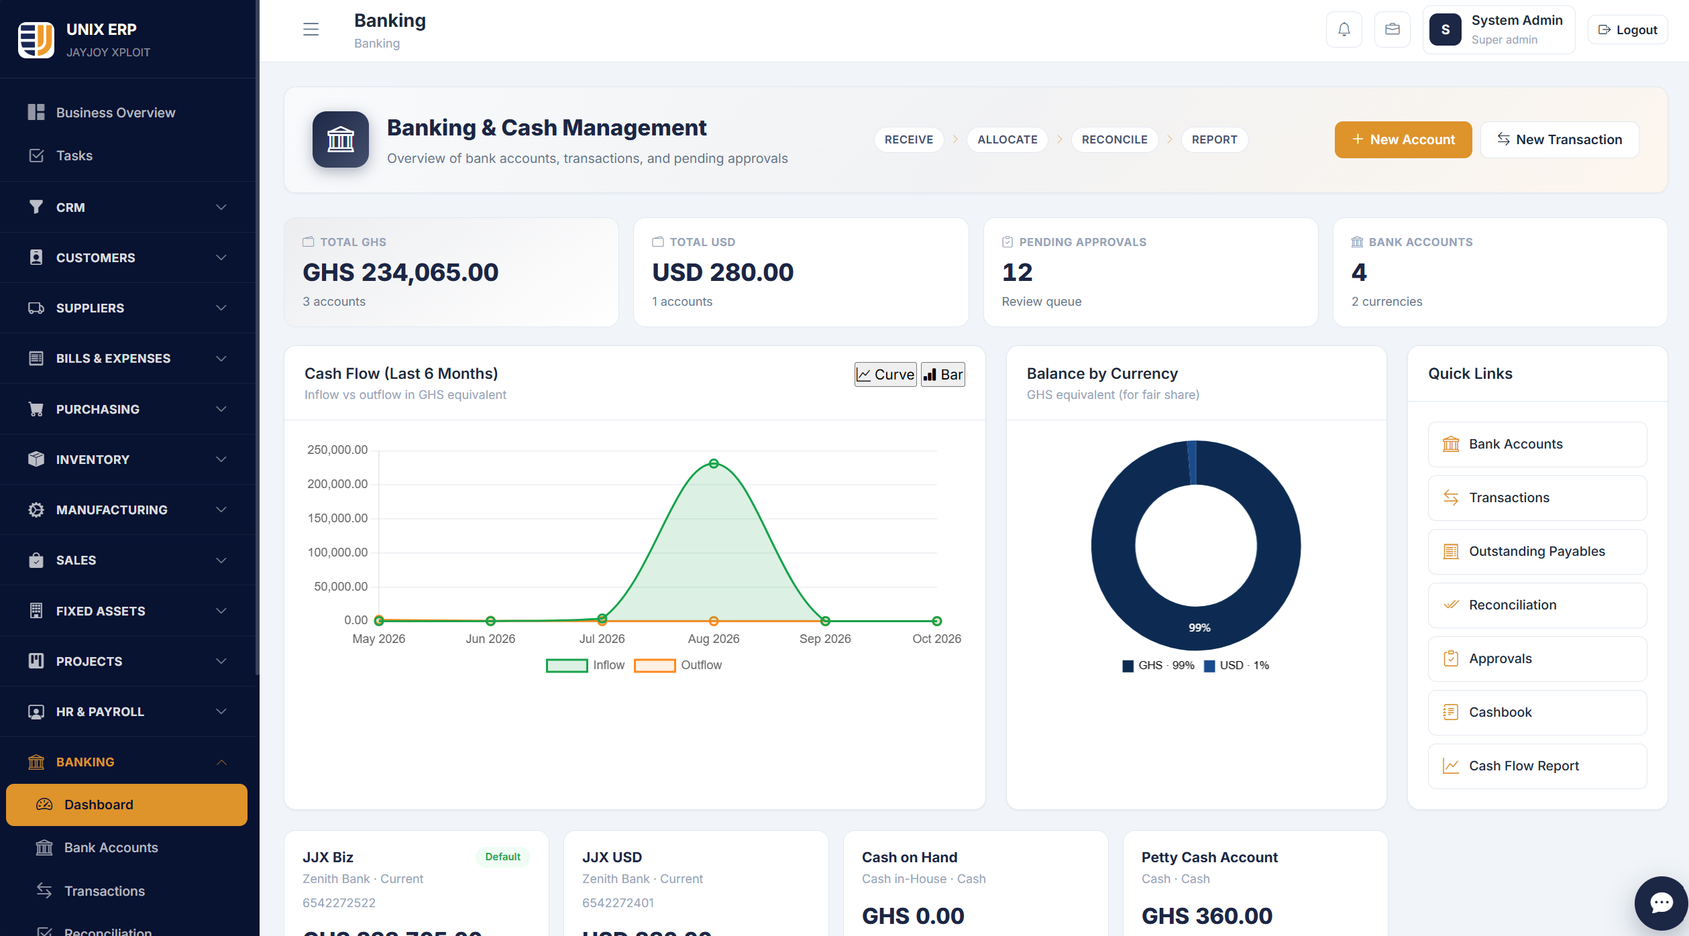Click the Logout button
The height and width of the screenshot is (936, 1689).
click(x=1627, y=30)
